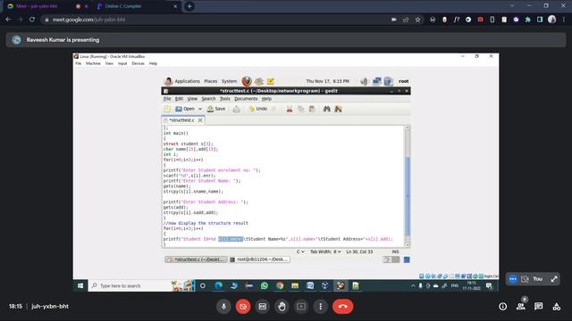The image size is (572, 321).
Task: Open meeting details info icon
Action: point(502,307)
